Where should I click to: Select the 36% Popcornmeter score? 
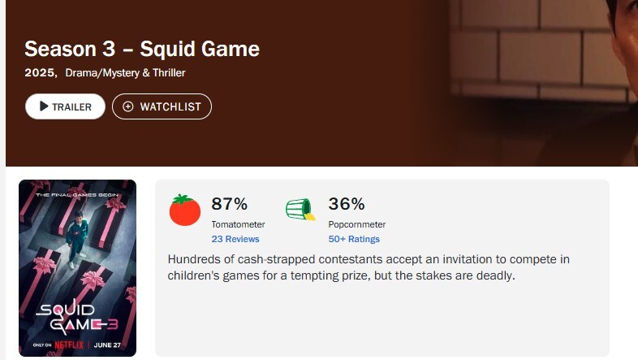click(347, 204)
